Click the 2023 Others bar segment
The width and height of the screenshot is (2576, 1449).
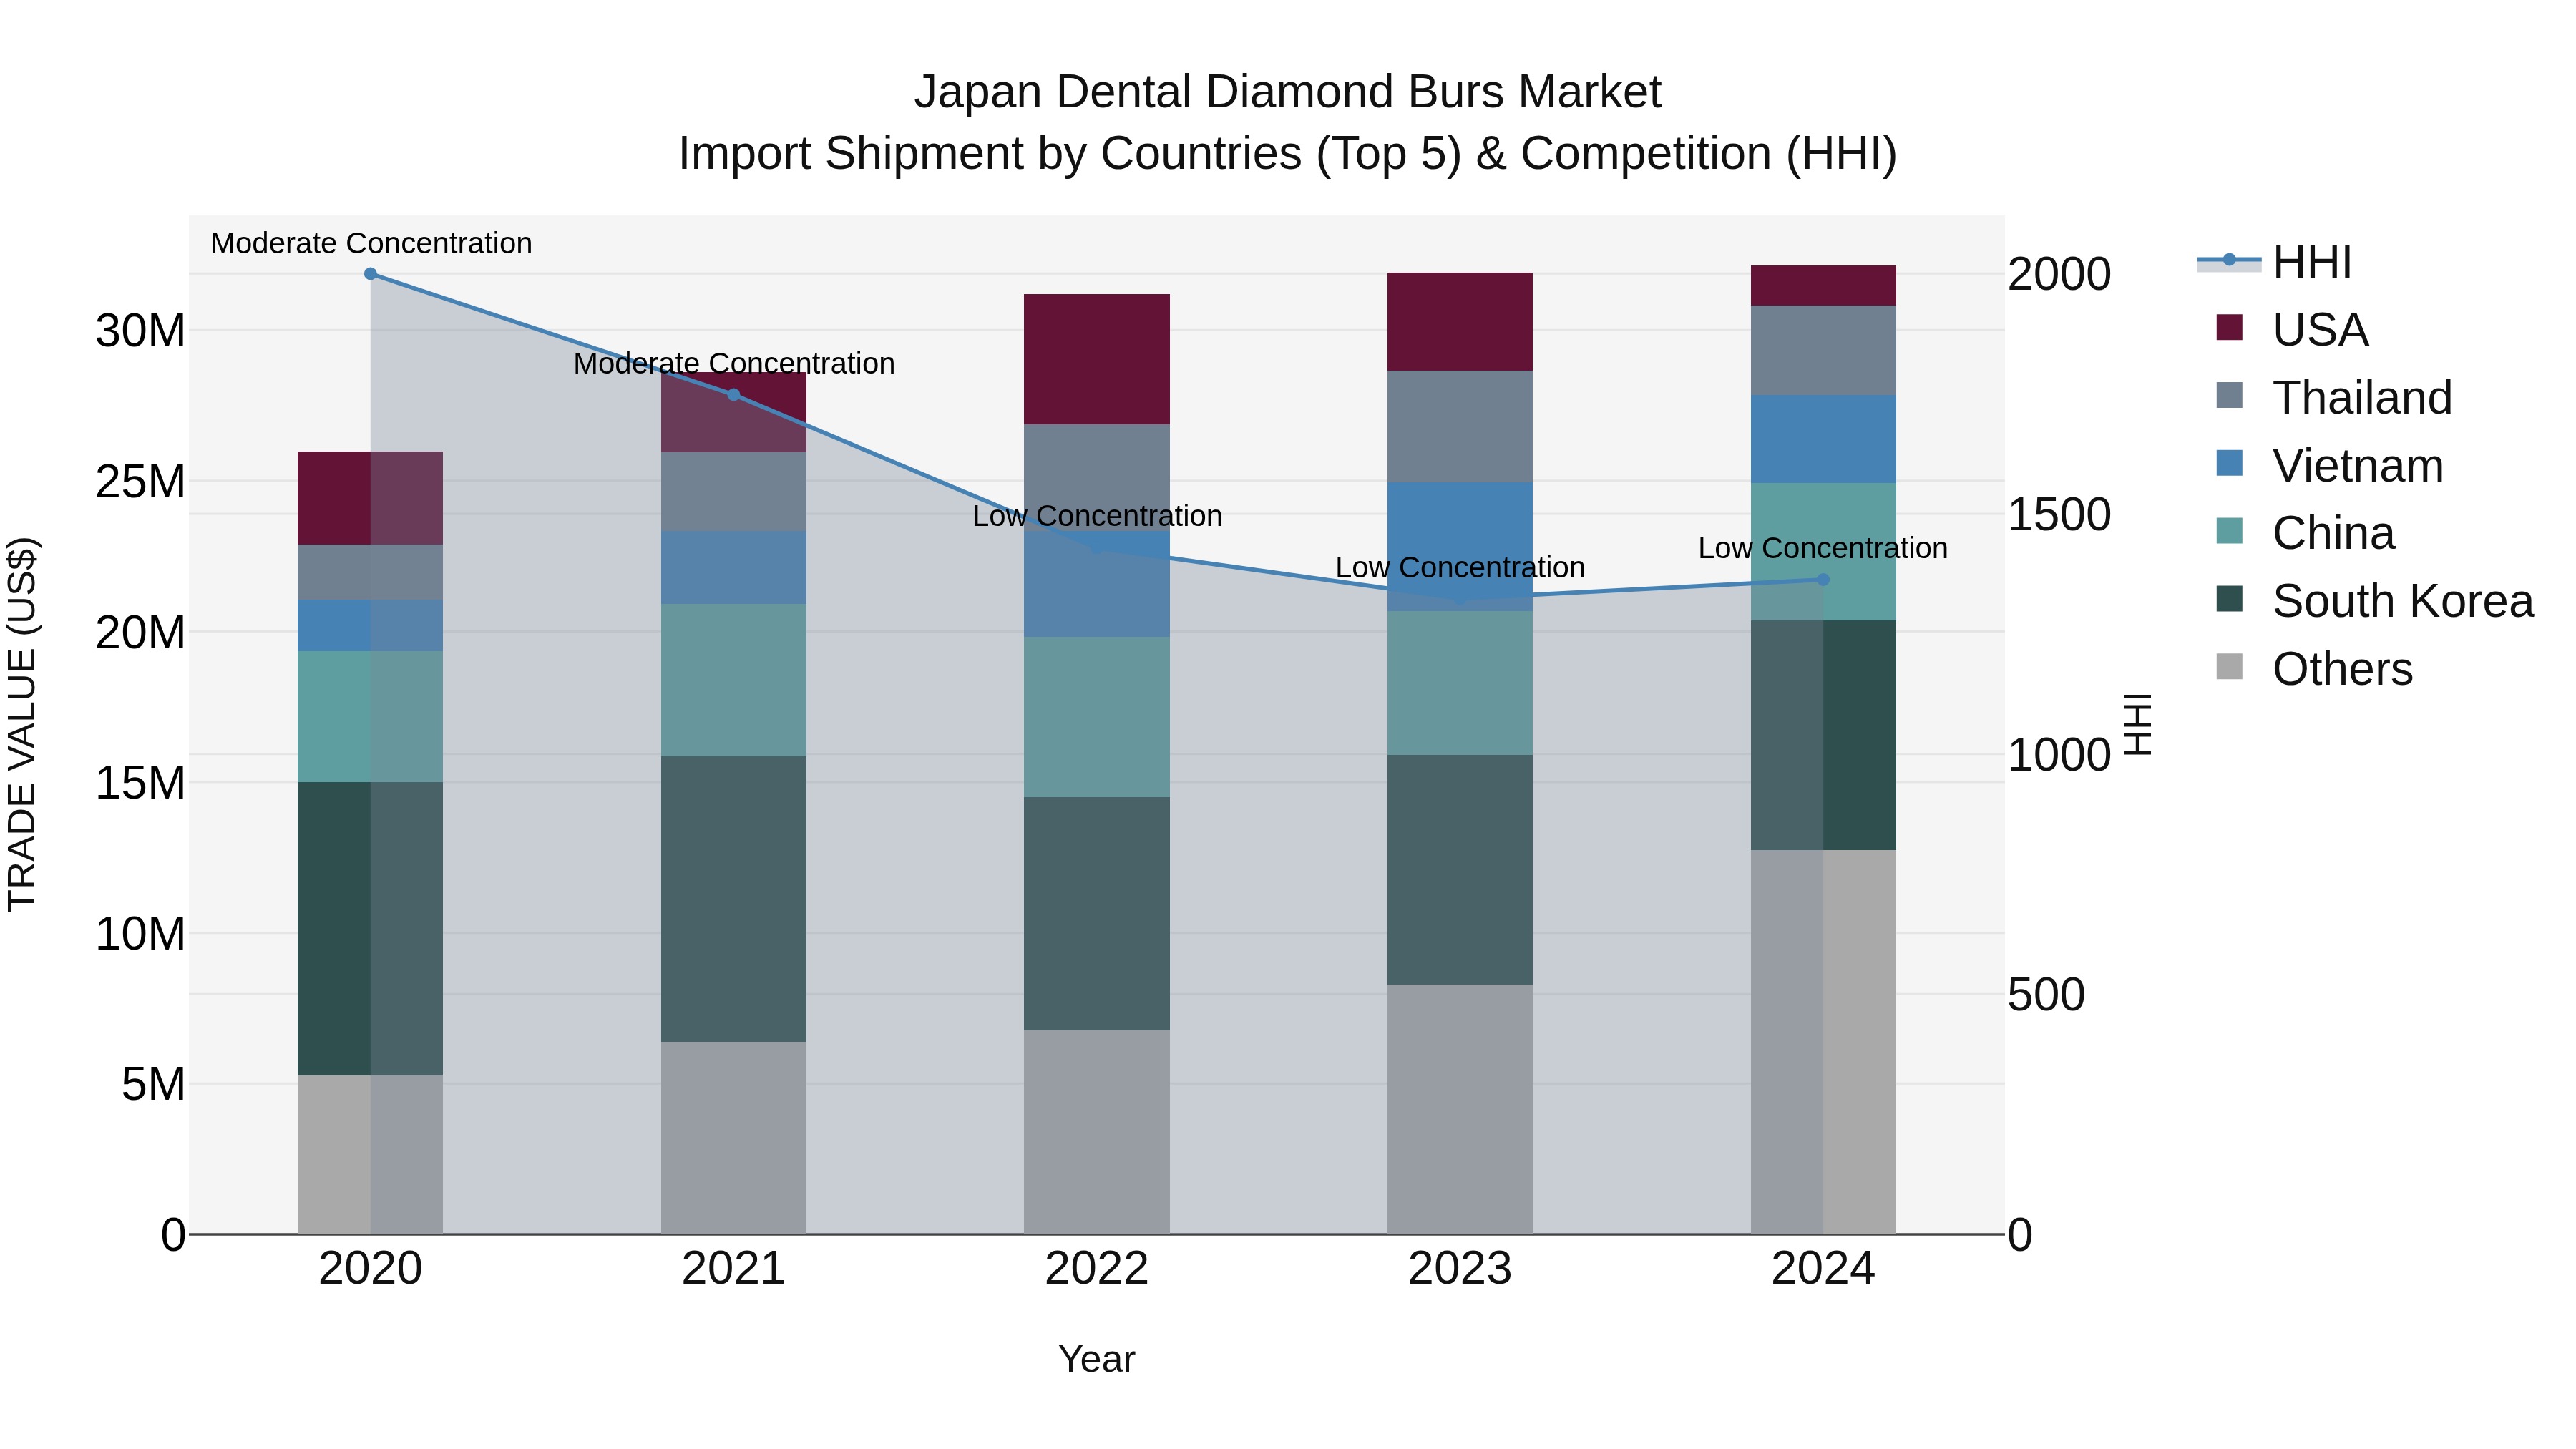(x=1460, y=1109)
